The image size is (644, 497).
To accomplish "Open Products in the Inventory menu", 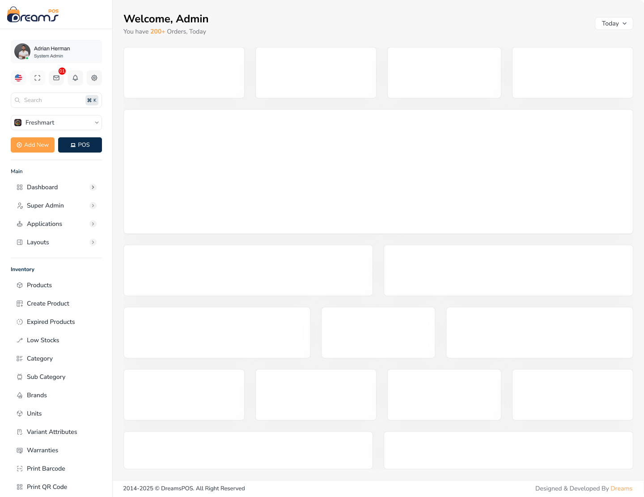I will point(39,285).
